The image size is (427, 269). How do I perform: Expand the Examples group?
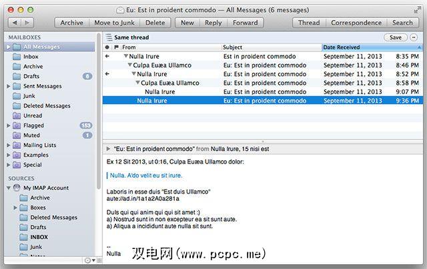tap(8, 155)
